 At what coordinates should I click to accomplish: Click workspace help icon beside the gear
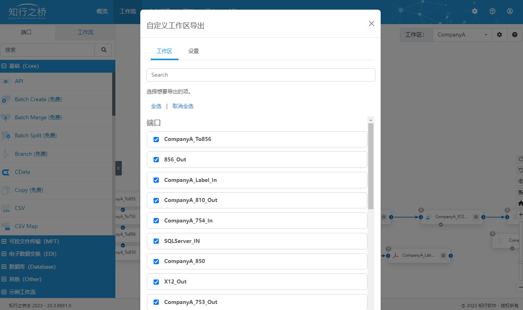[515, 35]
